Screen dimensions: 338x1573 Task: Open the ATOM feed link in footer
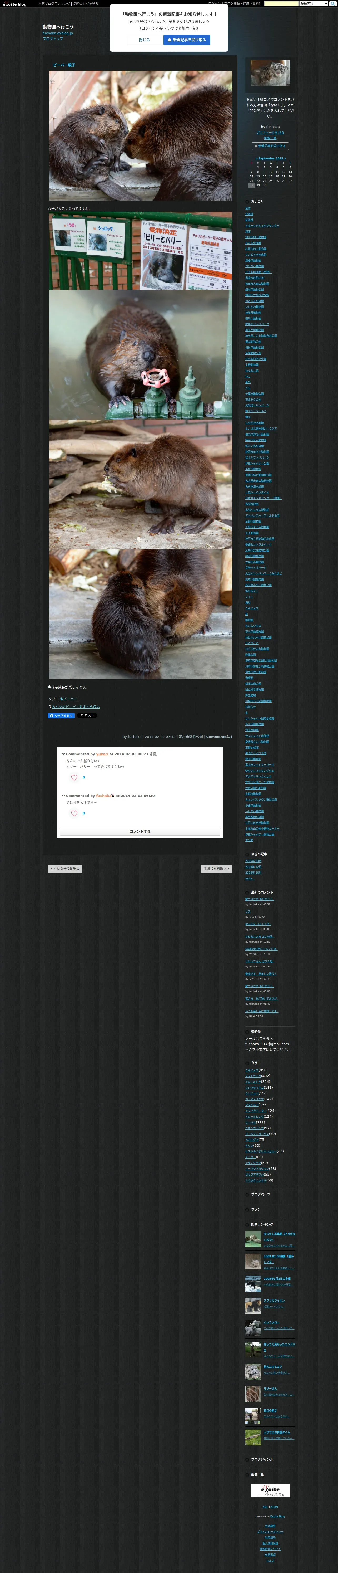point(274,1507)
